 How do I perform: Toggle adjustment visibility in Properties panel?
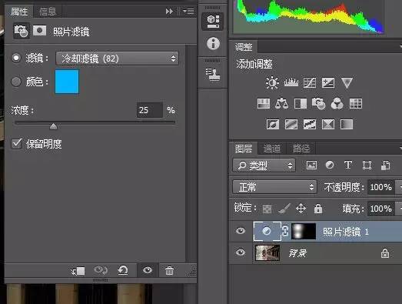148,270
